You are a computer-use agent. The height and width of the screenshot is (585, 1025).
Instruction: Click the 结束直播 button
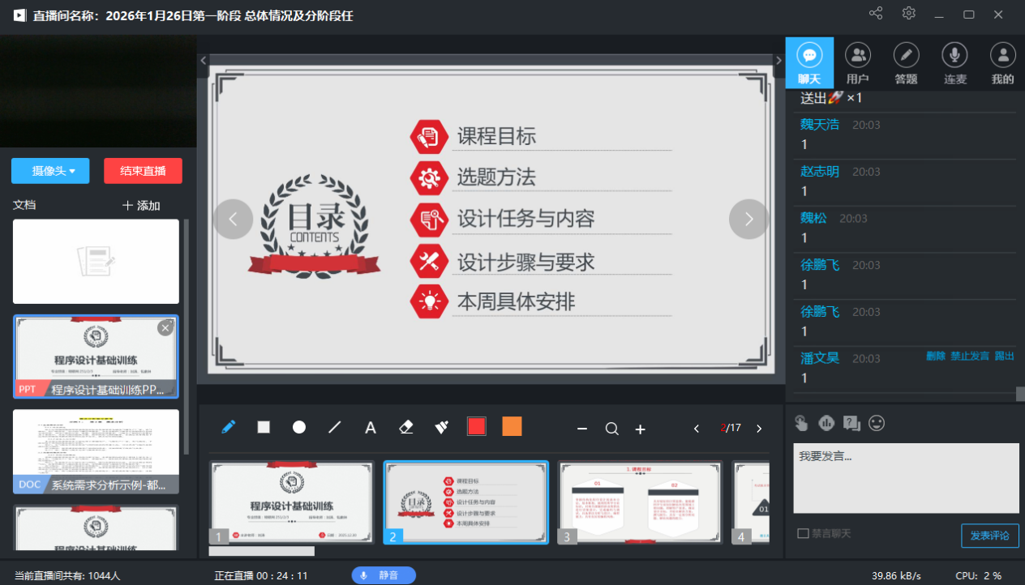[143, 171]
